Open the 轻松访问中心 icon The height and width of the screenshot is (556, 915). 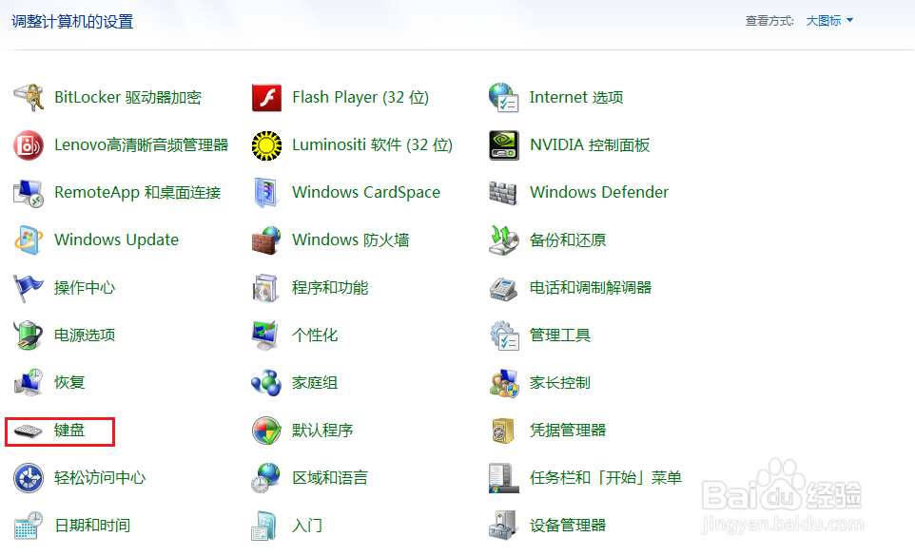pos(28,478)
